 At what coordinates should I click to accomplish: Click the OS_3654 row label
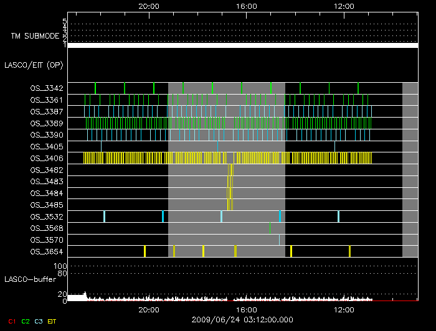[46, 251]
